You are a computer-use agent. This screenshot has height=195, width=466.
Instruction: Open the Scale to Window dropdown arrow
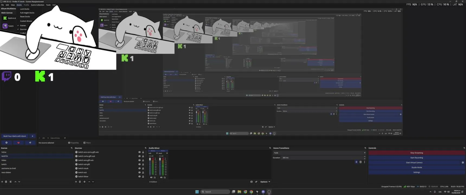[x=65, y=138]
